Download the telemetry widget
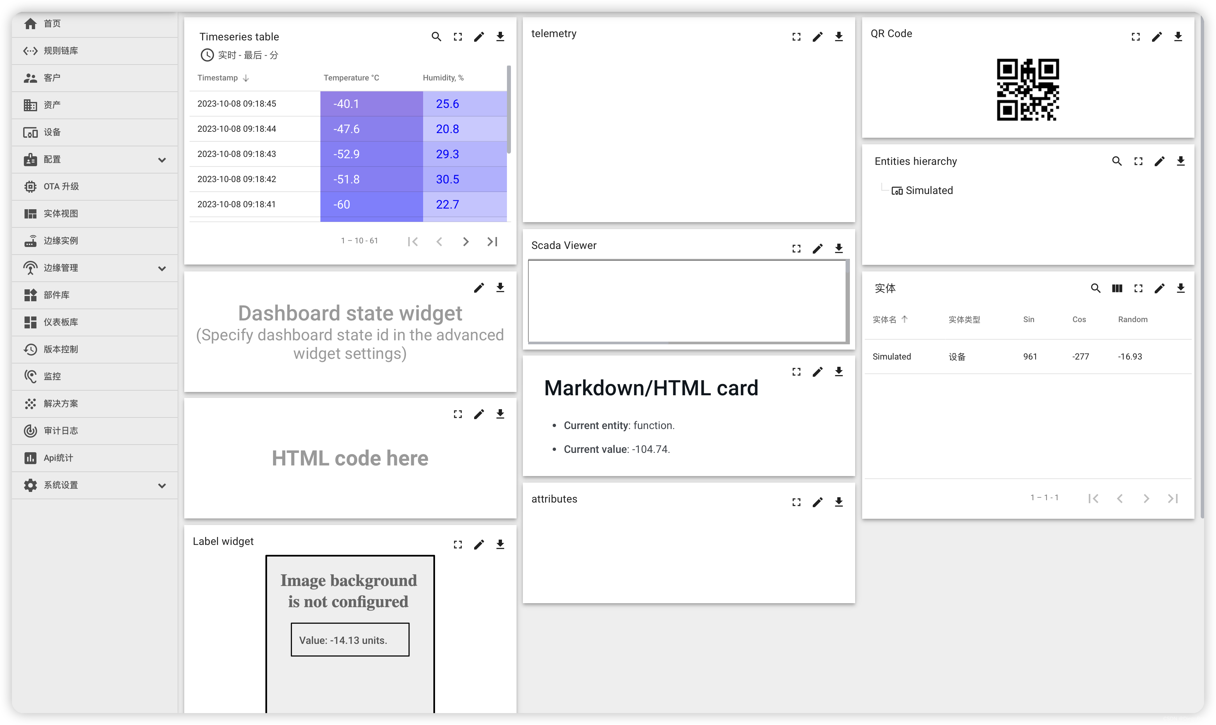This screenshot has height=725, width=1216. 839,37
